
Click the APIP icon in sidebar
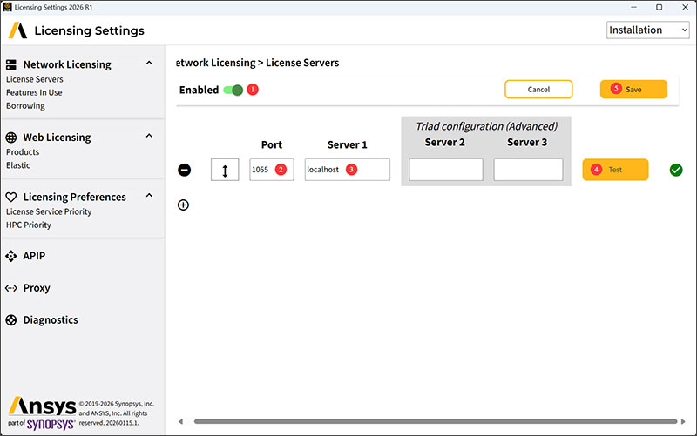point(11,256)
